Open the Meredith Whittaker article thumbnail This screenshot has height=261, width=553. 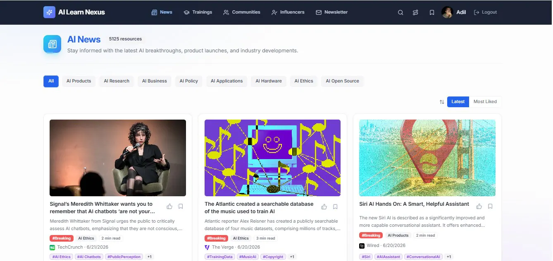pos(118,158)
